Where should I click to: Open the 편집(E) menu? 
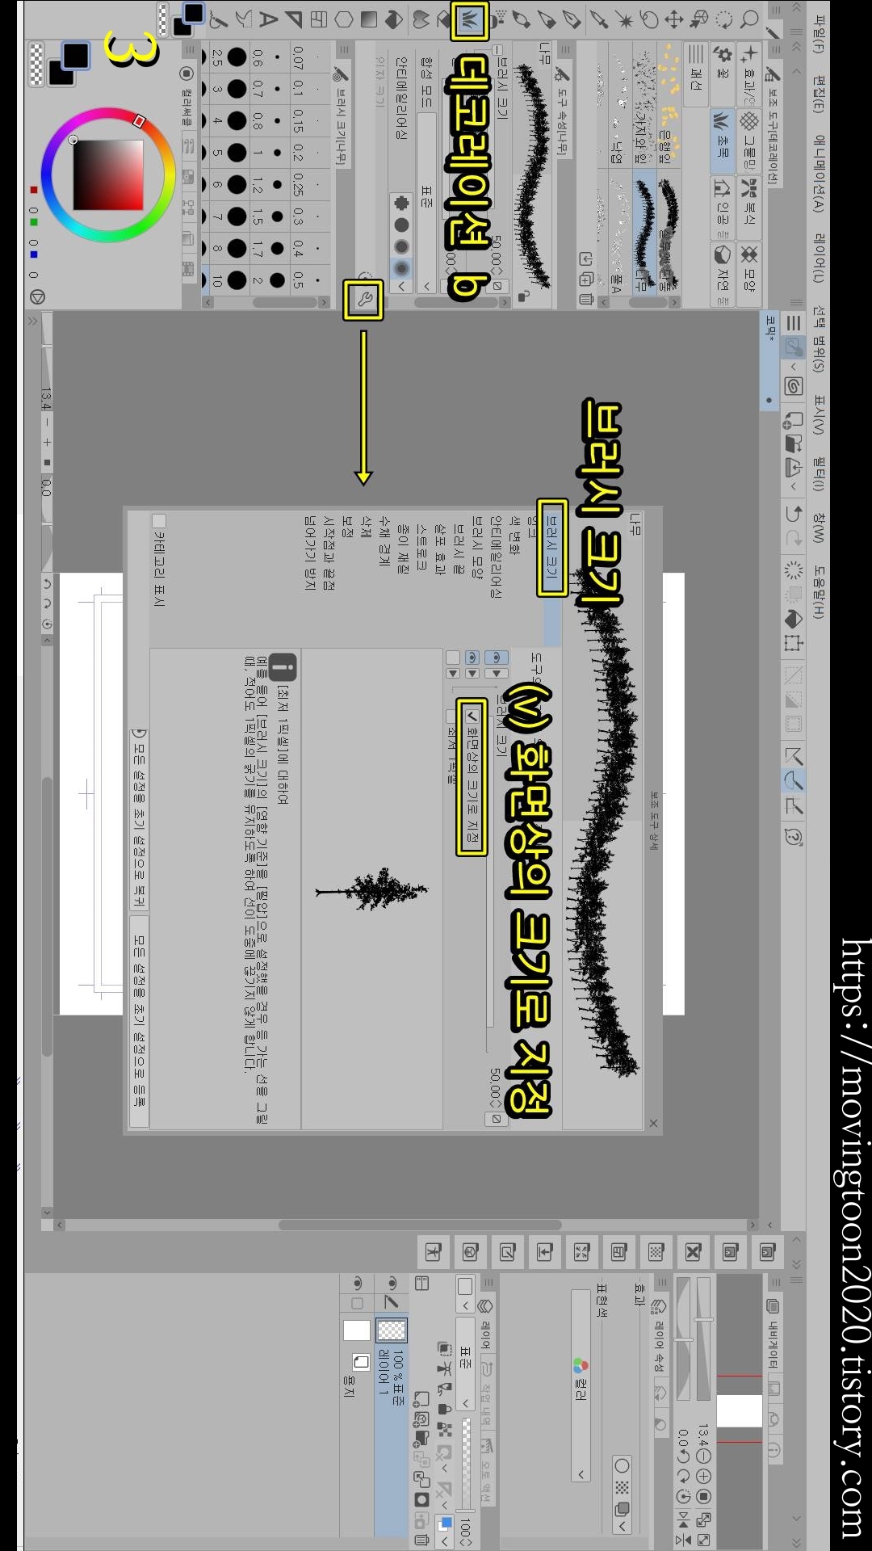(820, 95)
